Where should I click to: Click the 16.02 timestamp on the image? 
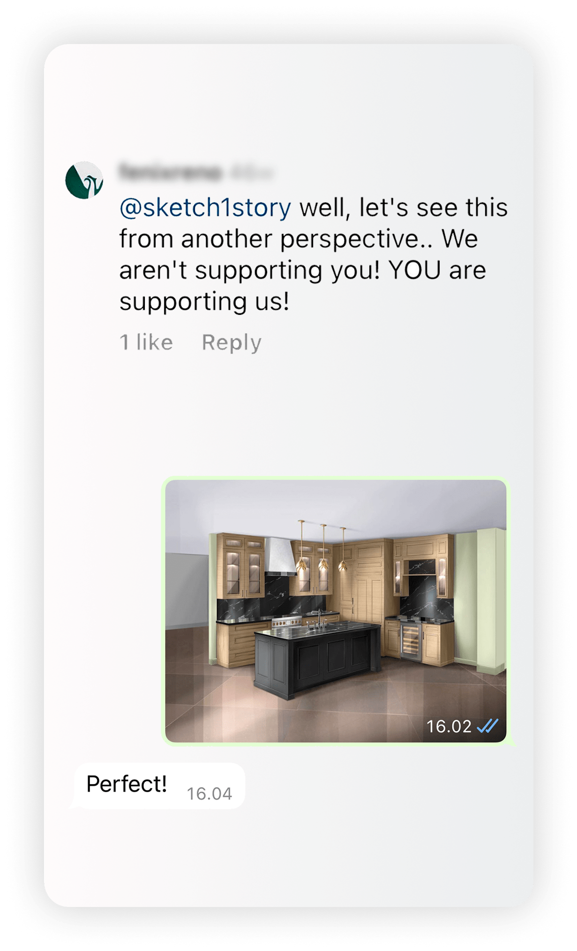click(x=449, y=726)
